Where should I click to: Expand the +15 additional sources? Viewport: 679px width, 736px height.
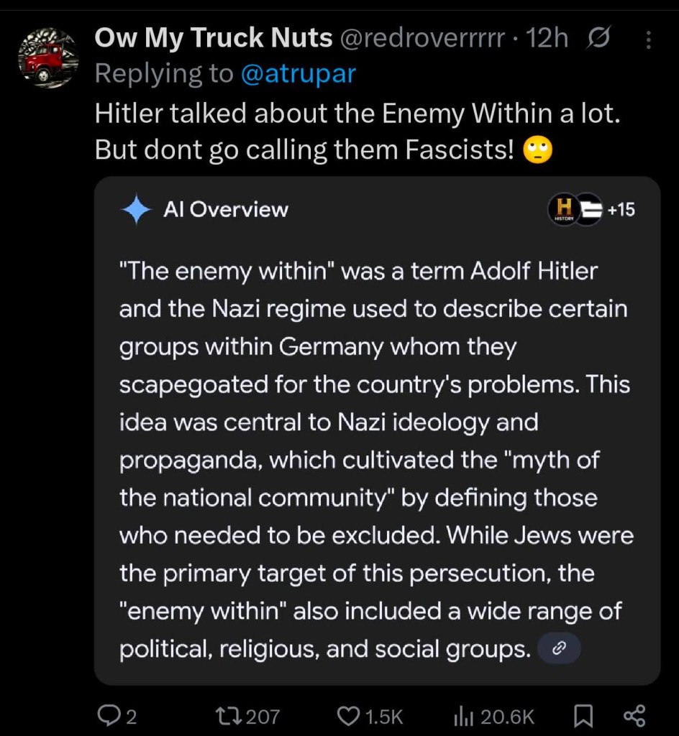(621, 210)
